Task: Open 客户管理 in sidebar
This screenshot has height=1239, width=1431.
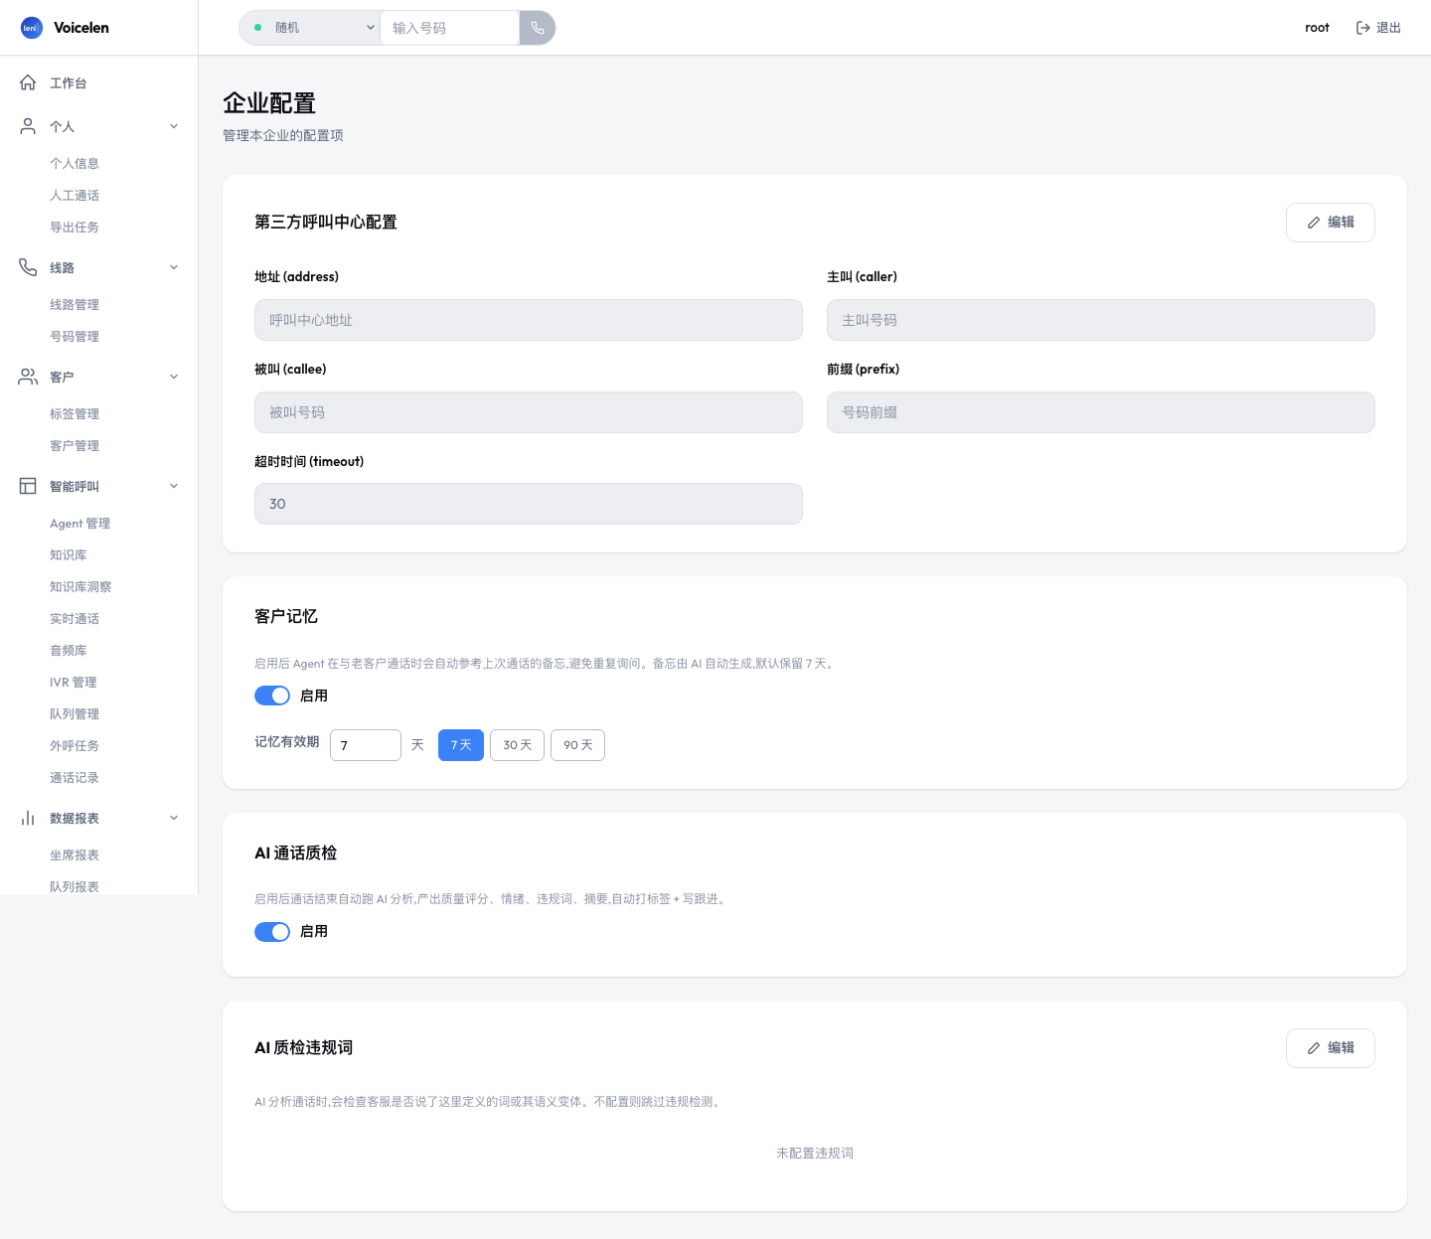Action: pyautogui.click(x=75, y=445)
